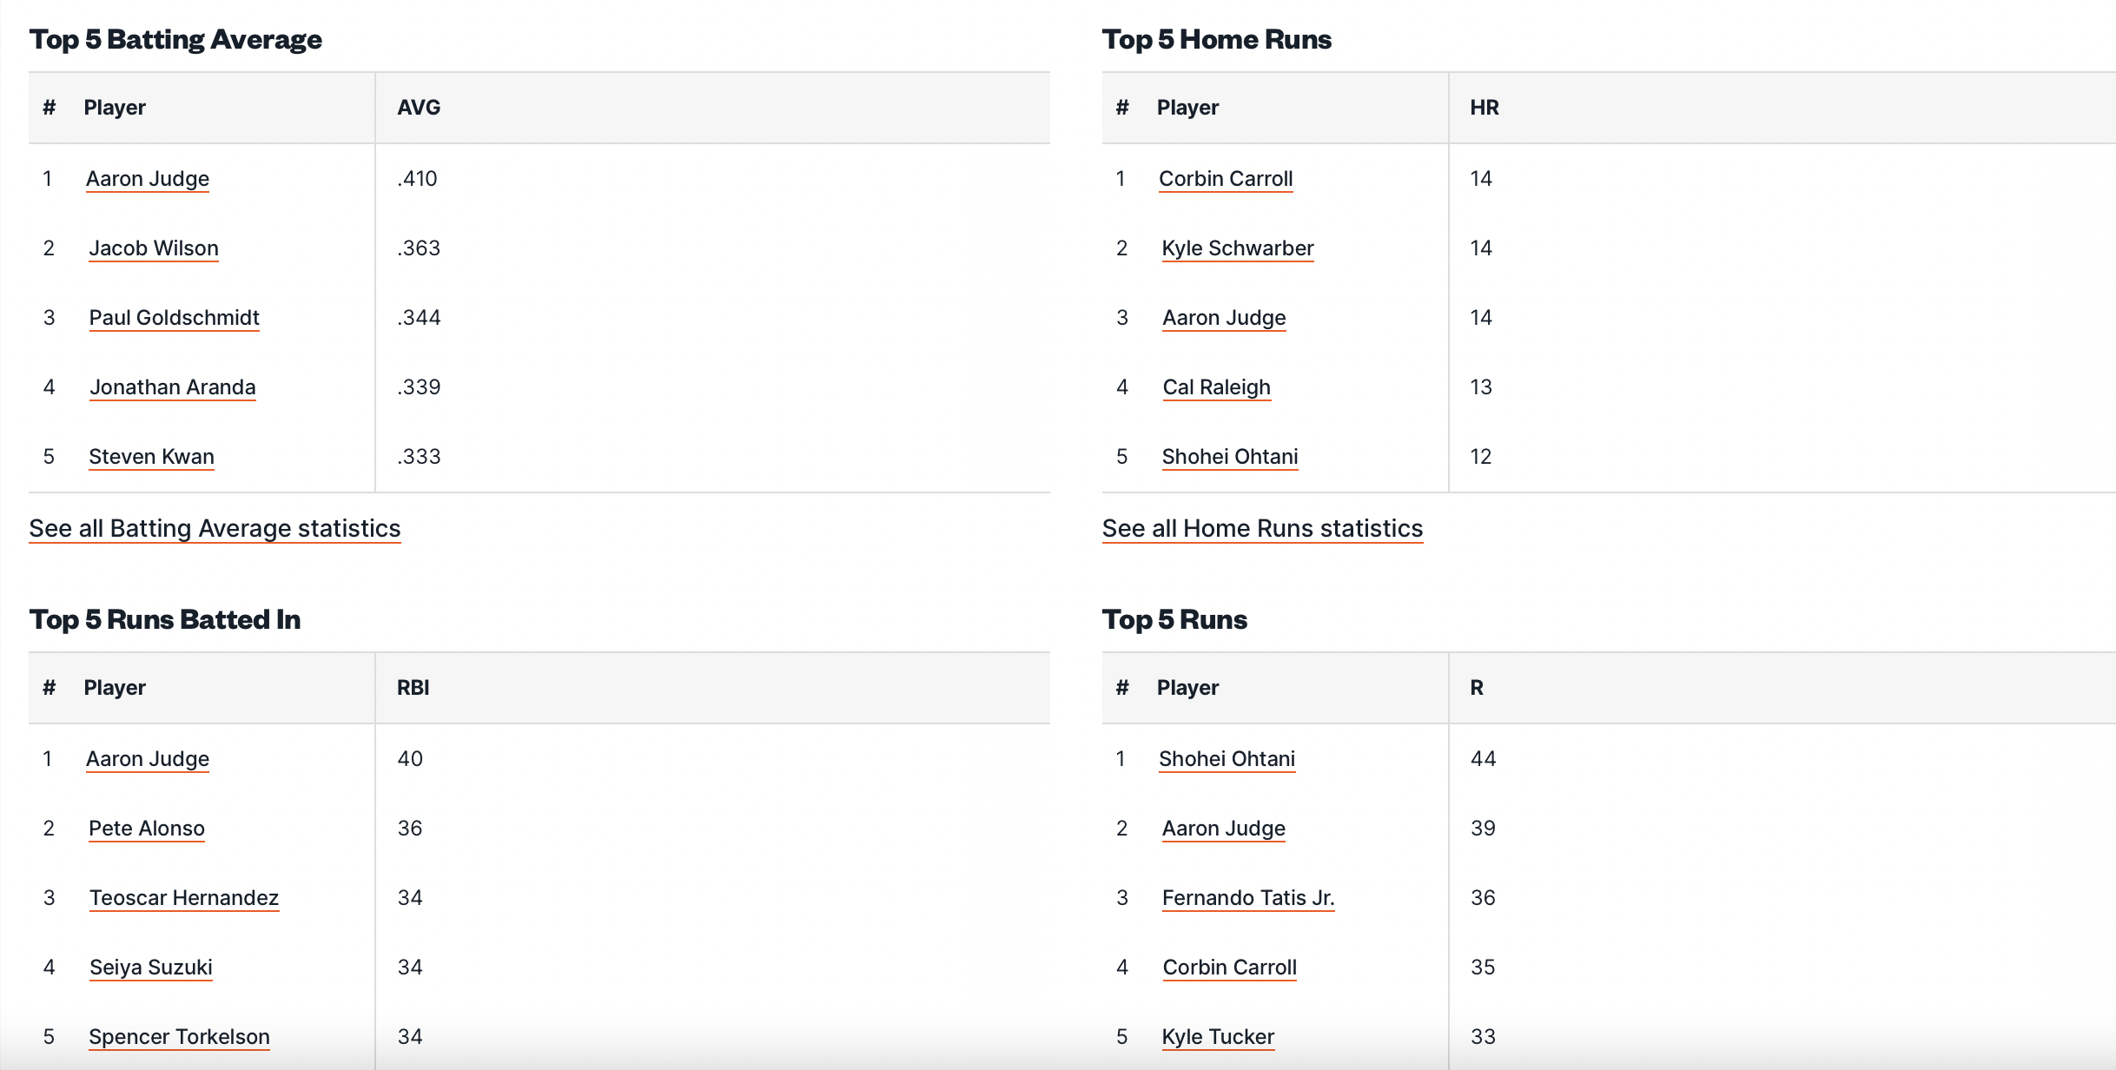The image size is (2116, 1070).
Task: Select Shohei Ohtani in Home Runs table
Action: tap(1230, 457)
